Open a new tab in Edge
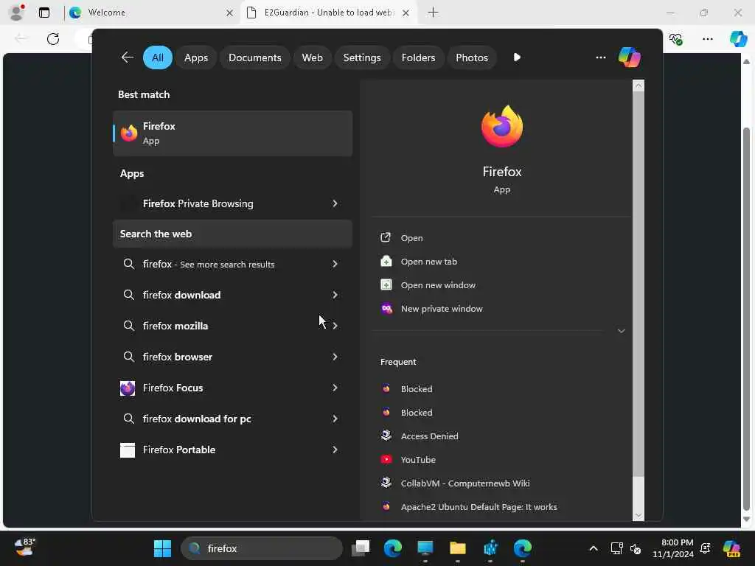Screen dimensions: 755x566 tap(433, 13)
